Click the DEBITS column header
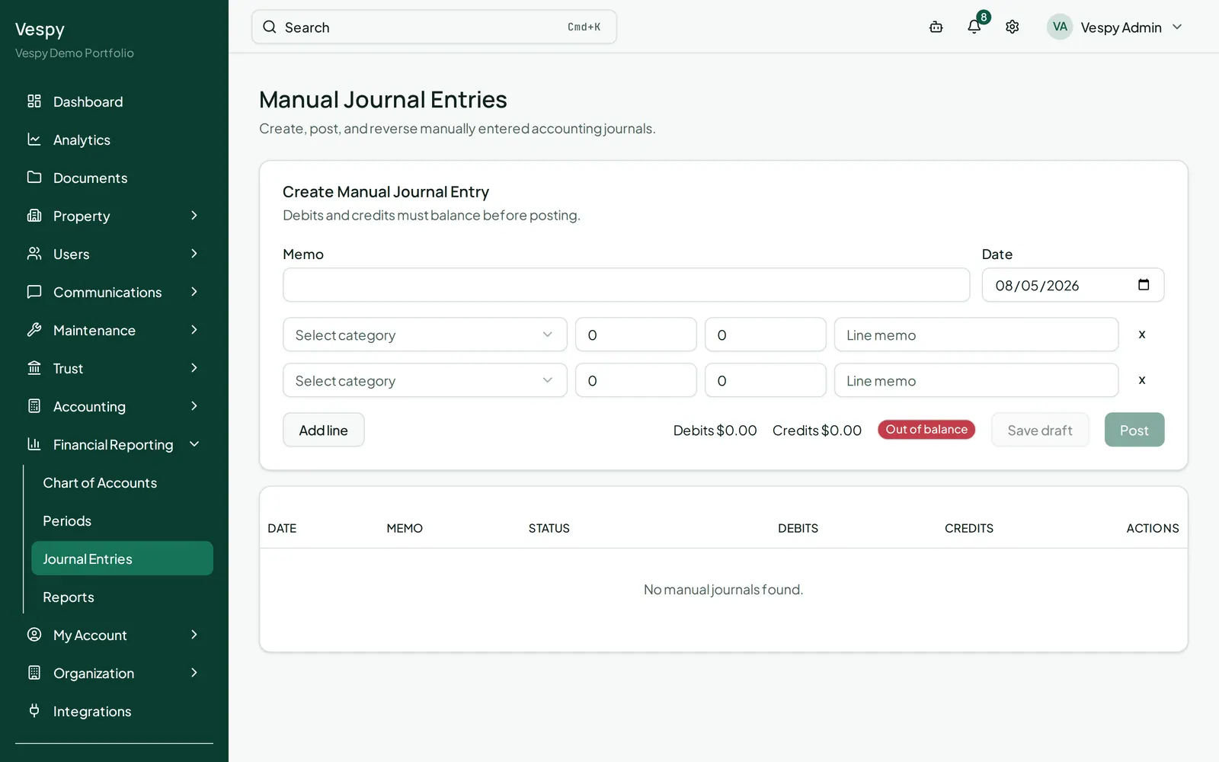The width and height of the screenshot is (1219, 762). coord(798,528)
